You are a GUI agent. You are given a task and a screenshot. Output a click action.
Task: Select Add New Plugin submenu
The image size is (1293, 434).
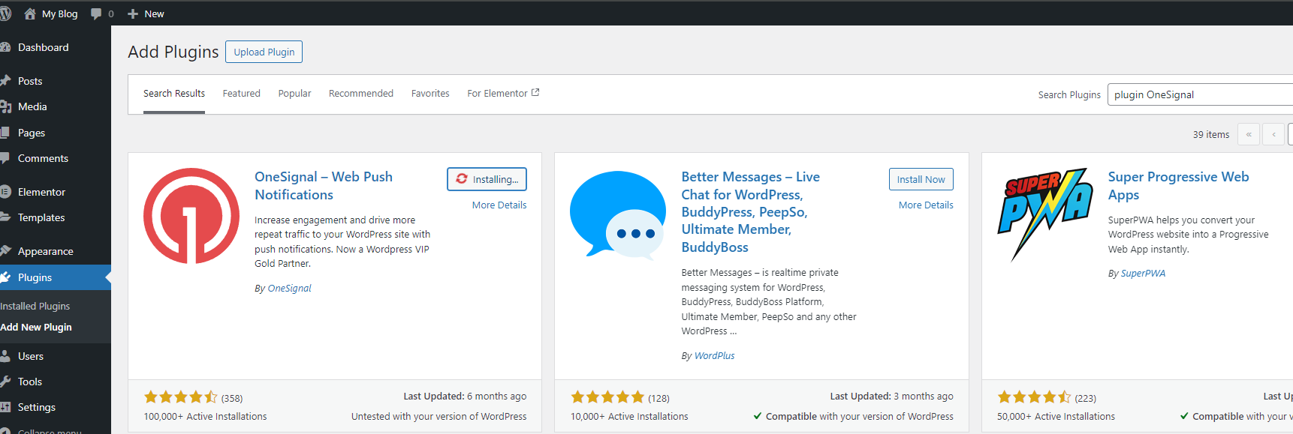[36, 327]
